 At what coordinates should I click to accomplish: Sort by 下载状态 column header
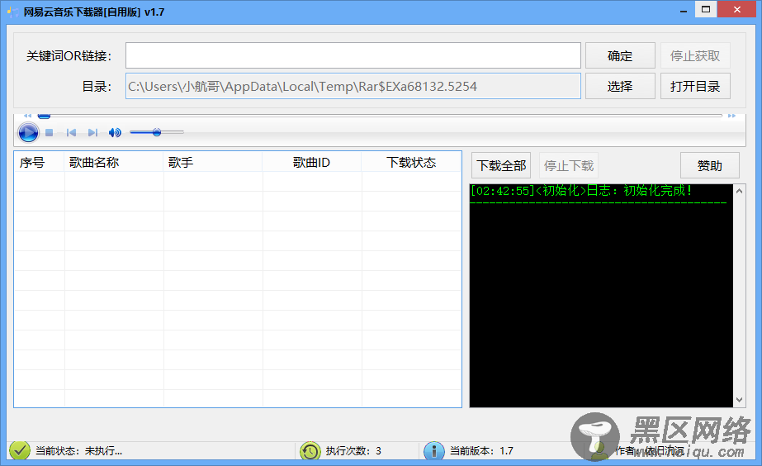(x=411, y=162)
